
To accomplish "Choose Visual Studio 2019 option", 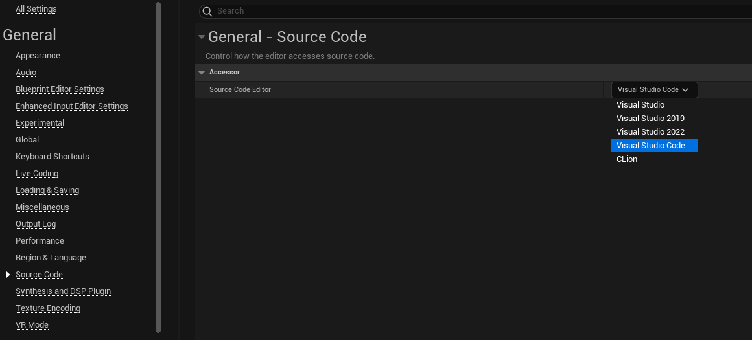I will coord(654,118).
